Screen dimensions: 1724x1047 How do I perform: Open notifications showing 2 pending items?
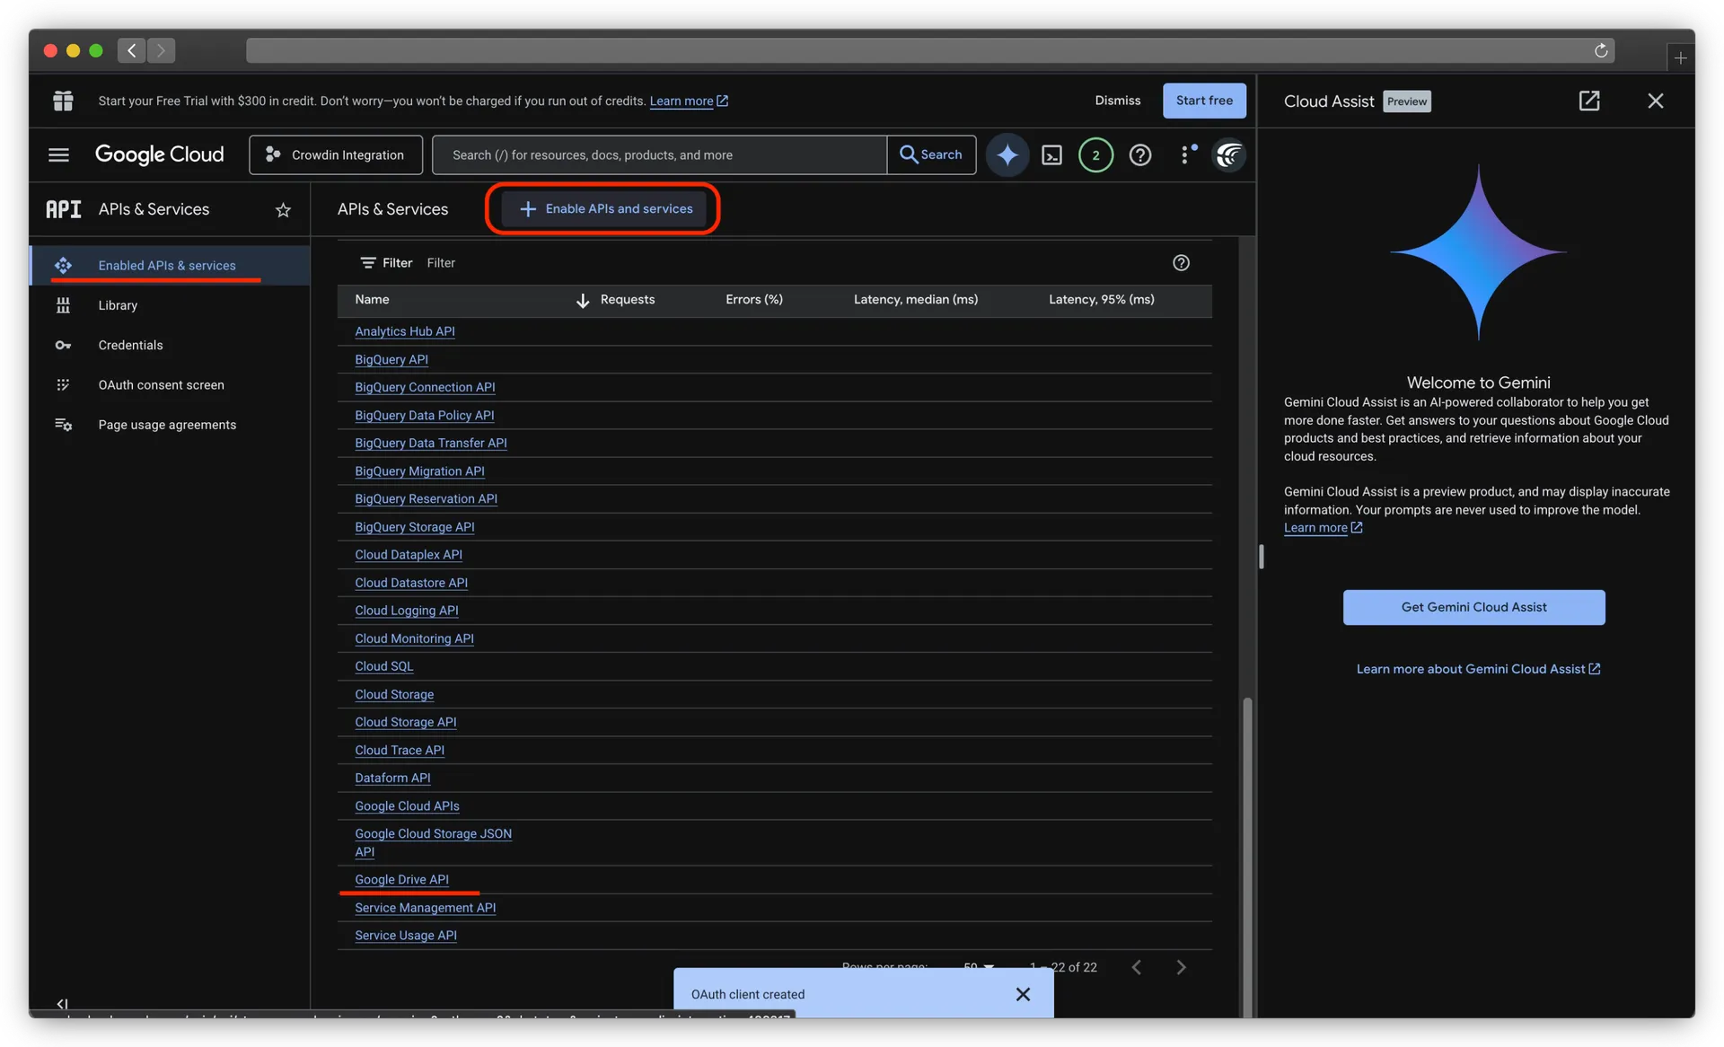pyautogui.click(x=1095, y=154)
